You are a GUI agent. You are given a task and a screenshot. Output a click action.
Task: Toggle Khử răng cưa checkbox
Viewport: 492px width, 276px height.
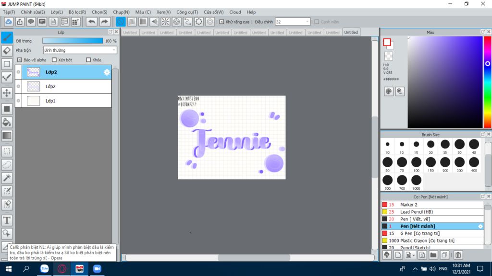(x=222, y=22)
